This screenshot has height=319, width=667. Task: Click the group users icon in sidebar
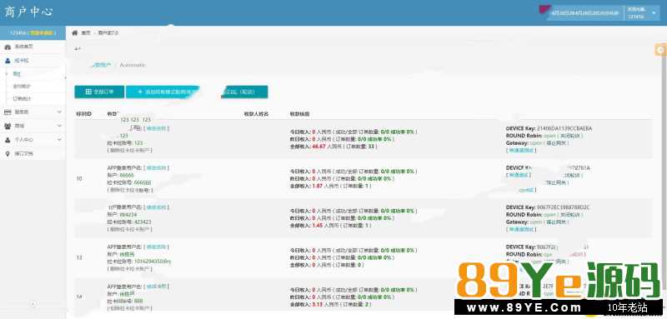pyautogui.click(x=8, y=126)
